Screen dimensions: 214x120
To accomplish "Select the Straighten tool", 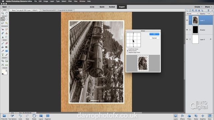I will 7,65.
